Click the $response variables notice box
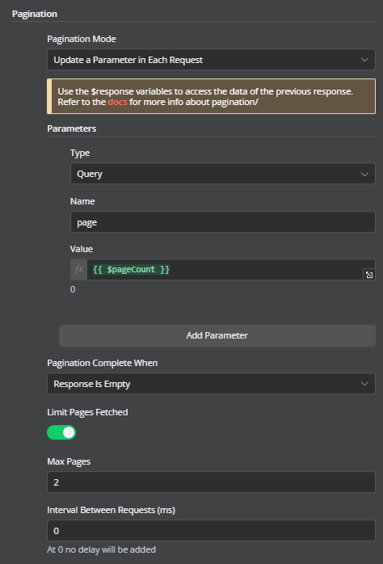 (211, 96)
